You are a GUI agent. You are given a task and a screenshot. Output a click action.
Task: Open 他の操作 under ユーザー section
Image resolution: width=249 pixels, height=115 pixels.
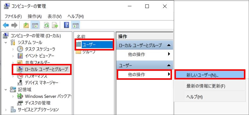pos(145,74)
